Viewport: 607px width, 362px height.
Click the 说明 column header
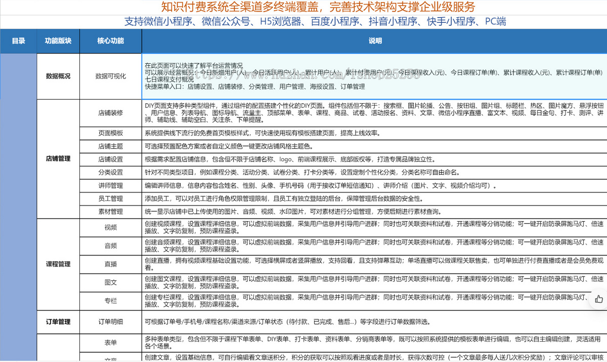pos(374,41)
